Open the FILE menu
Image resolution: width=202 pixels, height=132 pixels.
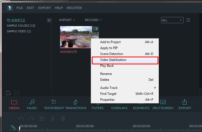point(20,8)
